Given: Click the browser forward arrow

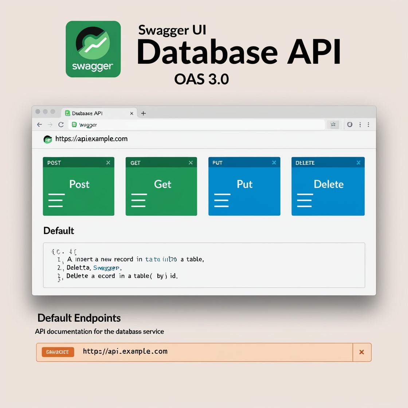Looking at the screenshot, I should click(50, 125).
